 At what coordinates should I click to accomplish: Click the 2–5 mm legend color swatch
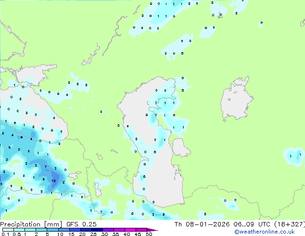tap(41, 230)
